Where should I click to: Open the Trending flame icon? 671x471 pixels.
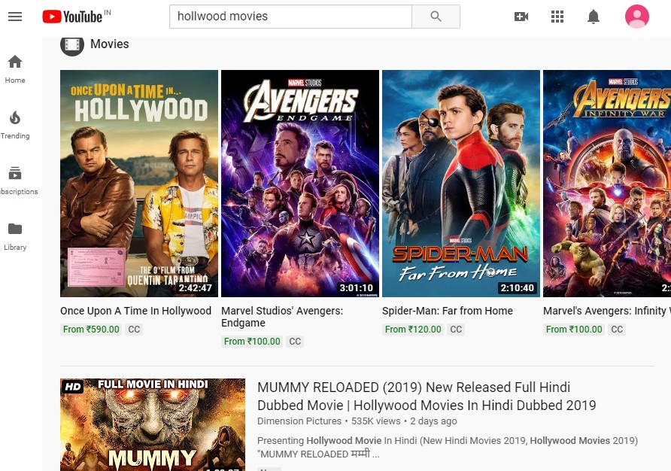(x=15, y=117)
